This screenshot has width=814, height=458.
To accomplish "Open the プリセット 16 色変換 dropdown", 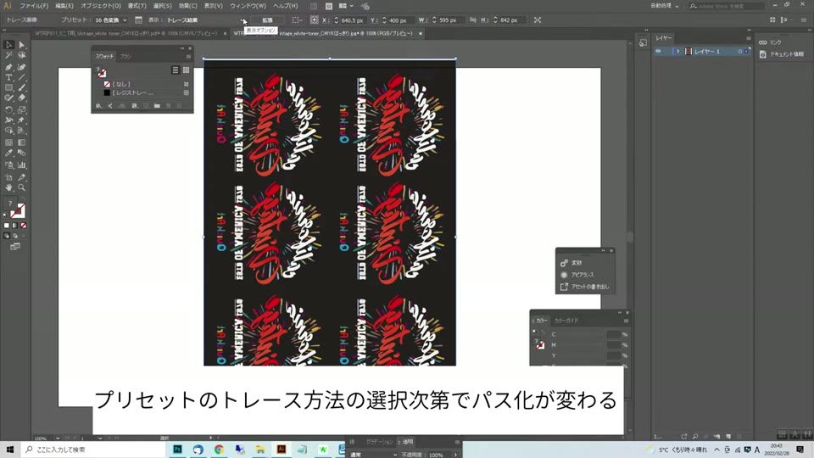I will (110, 20).
